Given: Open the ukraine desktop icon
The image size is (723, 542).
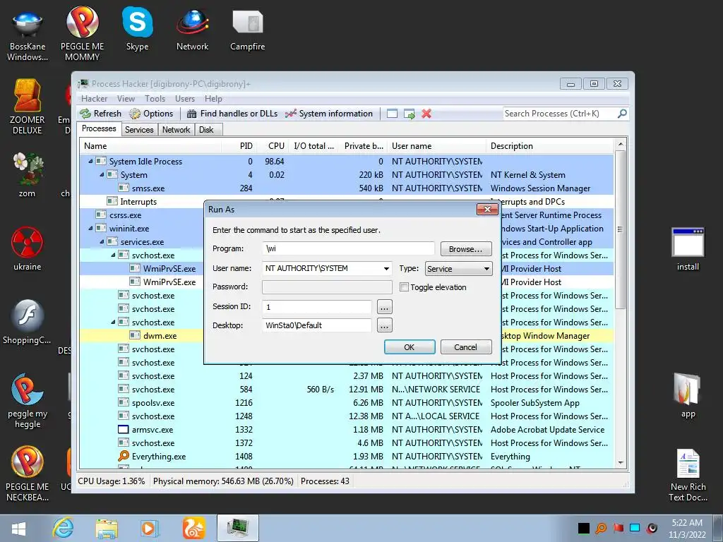Looking at the screenshot, I should tap(28, 248).
